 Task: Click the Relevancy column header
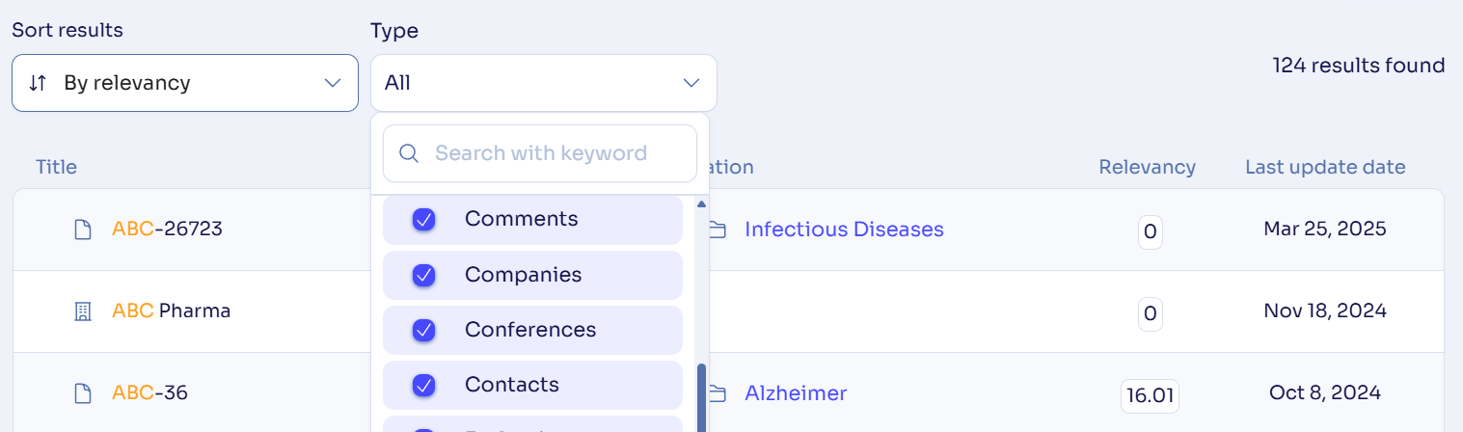pyautogui.click(x=1147, y=167)
